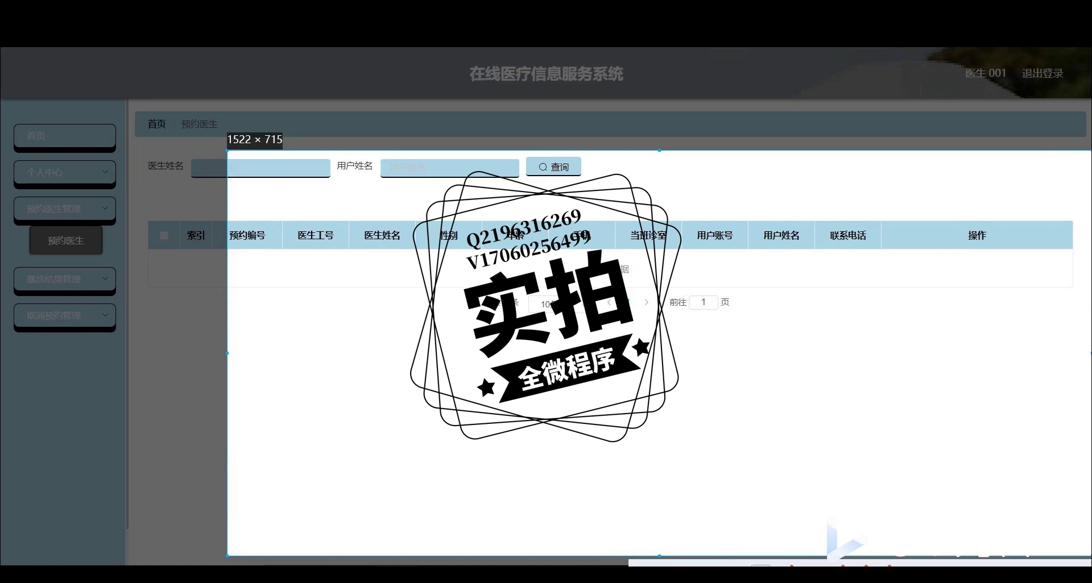The image size is (1092, 583).
Task: Click the 索引 column header
Action: pyautogui.click(x=196, y=235)
